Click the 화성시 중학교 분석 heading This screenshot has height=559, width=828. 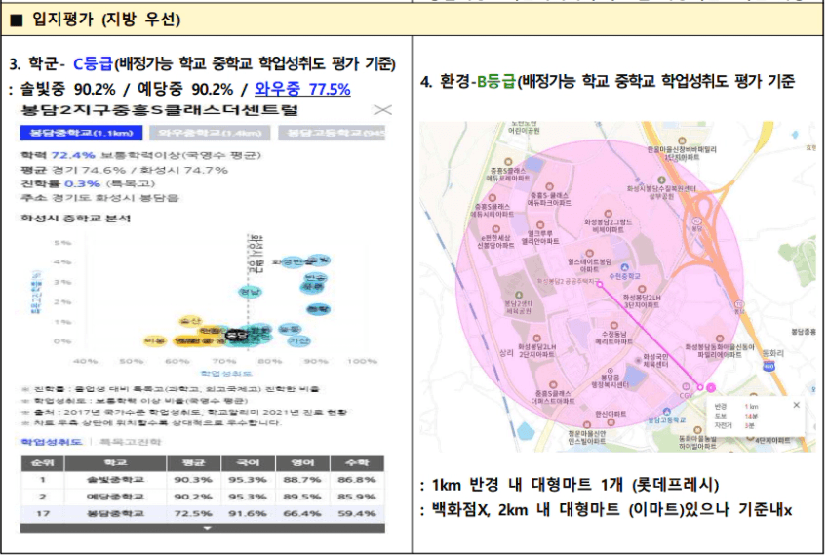[75, 219]
